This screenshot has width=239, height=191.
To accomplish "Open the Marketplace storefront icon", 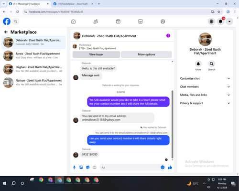I will pyautogui.click(x=141, y=21).
